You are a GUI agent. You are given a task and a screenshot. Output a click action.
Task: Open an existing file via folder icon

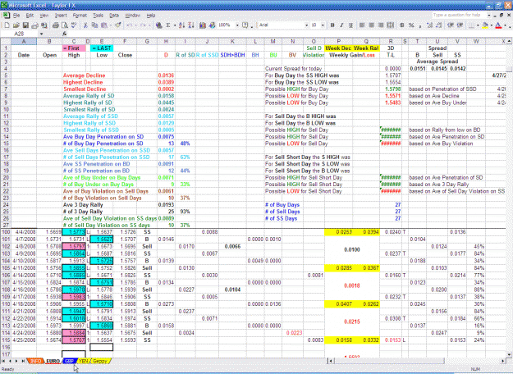[16, 25]
